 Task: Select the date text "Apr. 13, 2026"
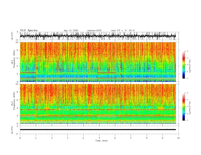(x=71, y=30)
